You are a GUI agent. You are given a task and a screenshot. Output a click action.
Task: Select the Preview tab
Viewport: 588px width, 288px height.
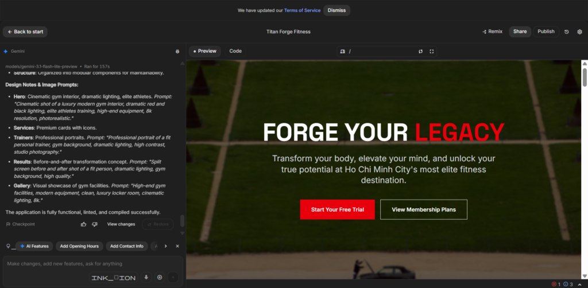[x=205, y=51]
